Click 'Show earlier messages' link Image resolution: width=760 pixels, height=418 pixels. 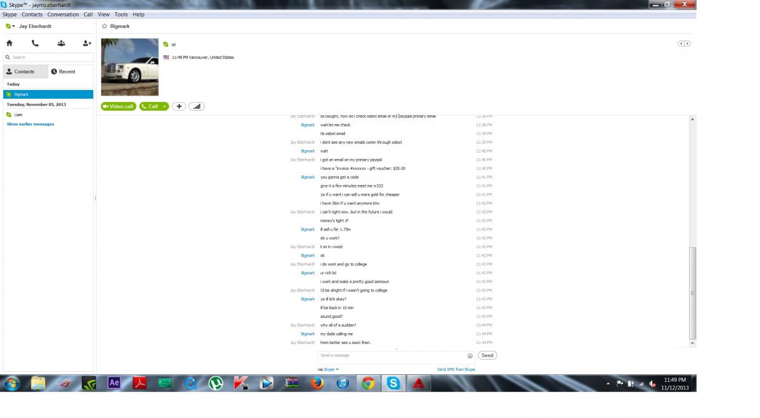[x=30, y=124]
